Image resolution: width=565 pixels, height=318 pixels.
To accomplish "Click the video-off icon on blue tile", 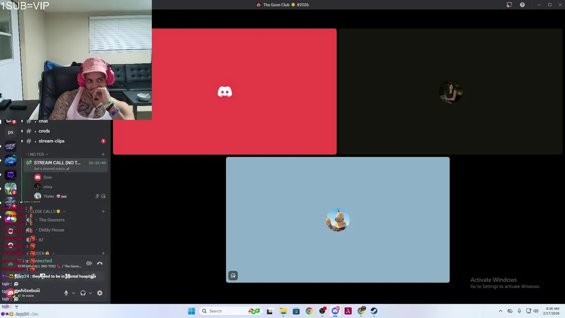I will (233, 276).
